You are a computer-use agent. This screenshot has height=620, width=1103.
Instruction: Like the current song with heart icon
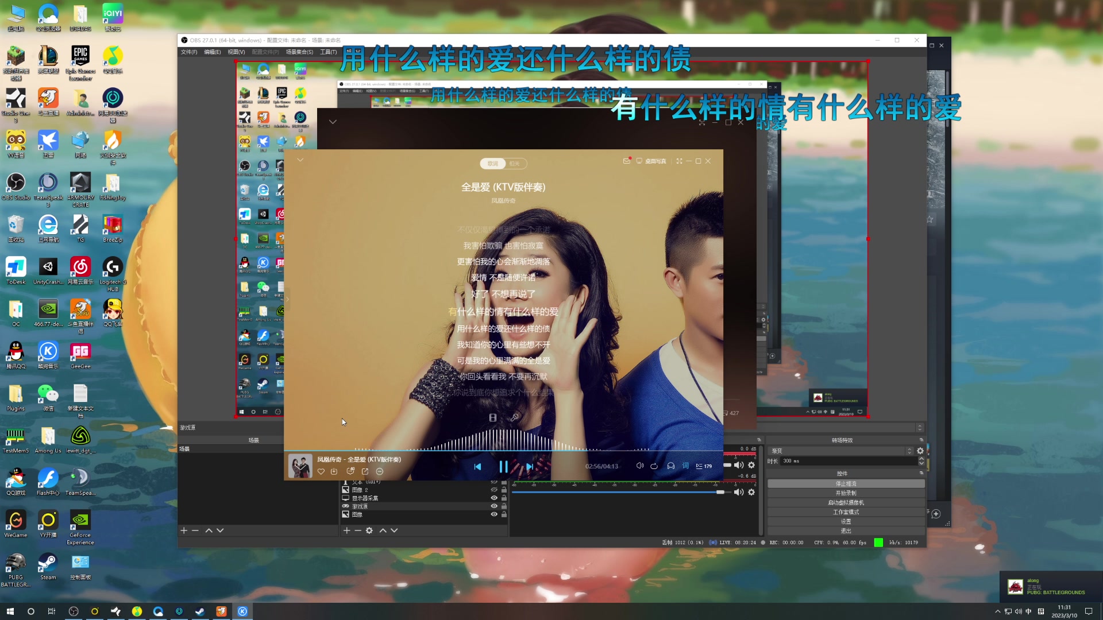pyautogui.click(x=321, y=471)
